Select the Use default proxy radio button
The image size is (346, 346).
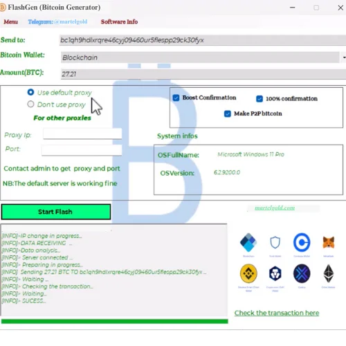click(30, 92)
